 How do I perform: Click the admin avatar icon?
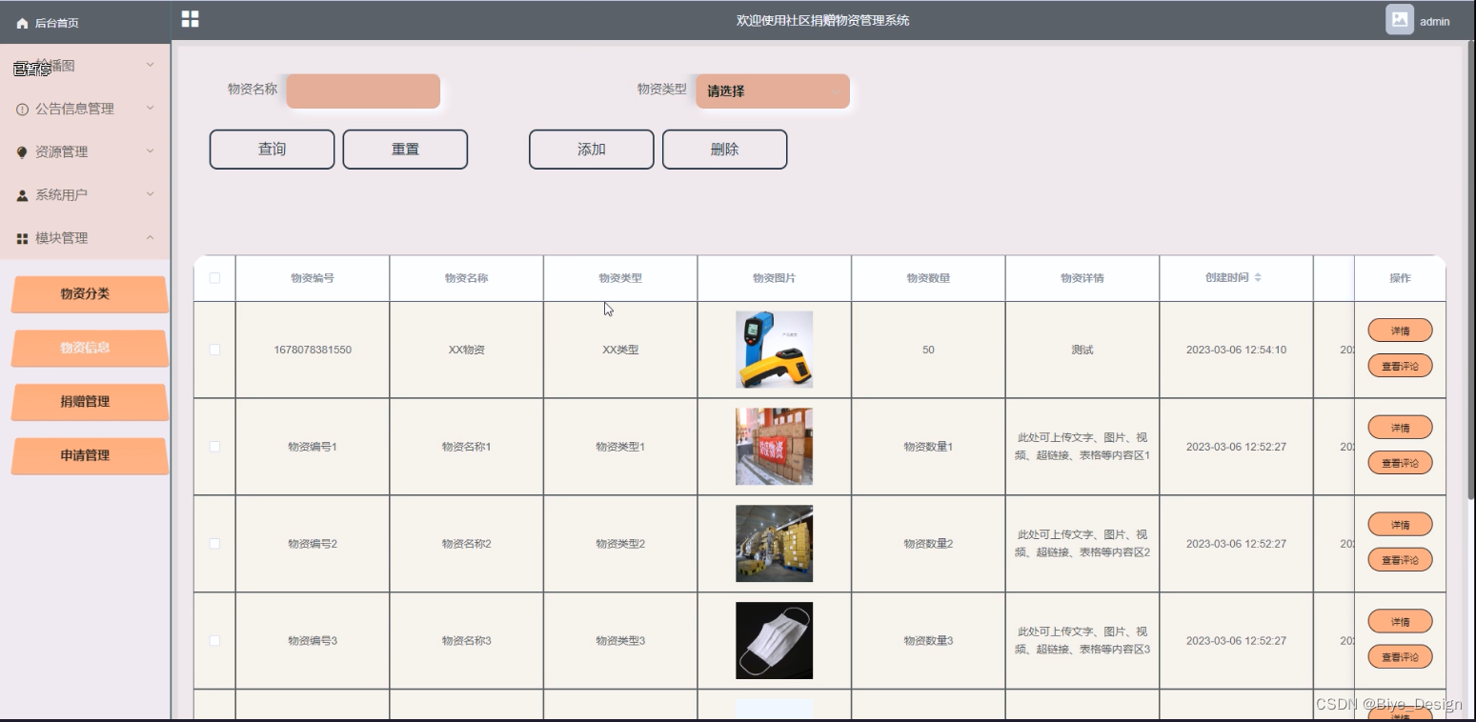pos(1399,20)
